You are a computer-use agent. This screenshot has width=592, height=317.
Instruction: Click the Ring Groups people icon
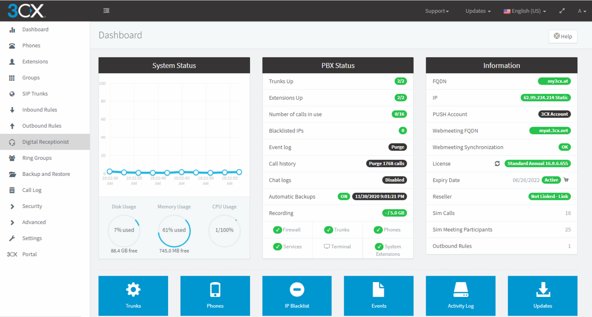[12, 158]
